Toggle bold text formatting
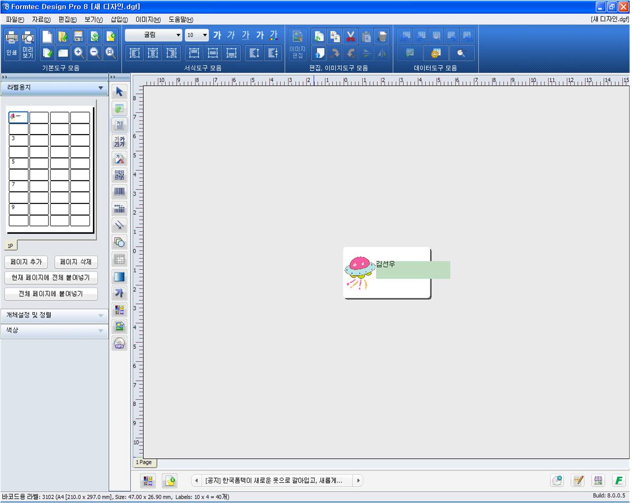 coord(217,35)
